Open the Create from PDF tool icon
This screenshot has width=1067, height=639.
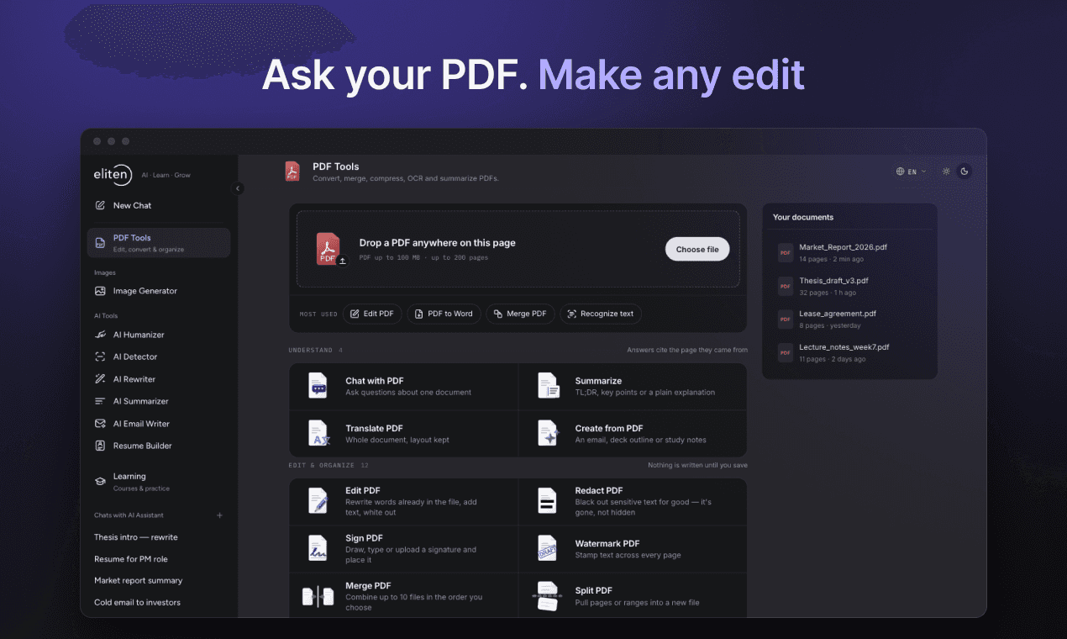pyautogui.click(x=548, y=433)
